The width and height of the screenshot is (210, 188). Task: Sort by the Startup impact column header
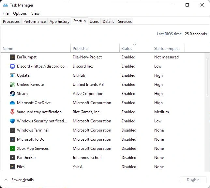point(168,48)
